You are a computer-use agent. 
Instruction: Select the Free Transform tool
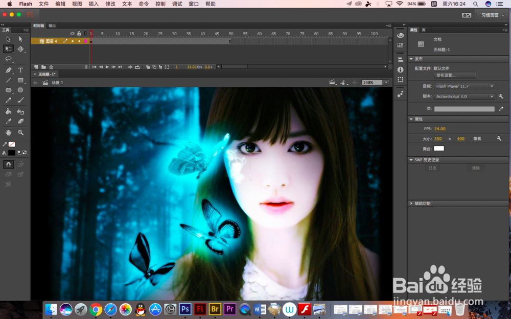[9, 49]
